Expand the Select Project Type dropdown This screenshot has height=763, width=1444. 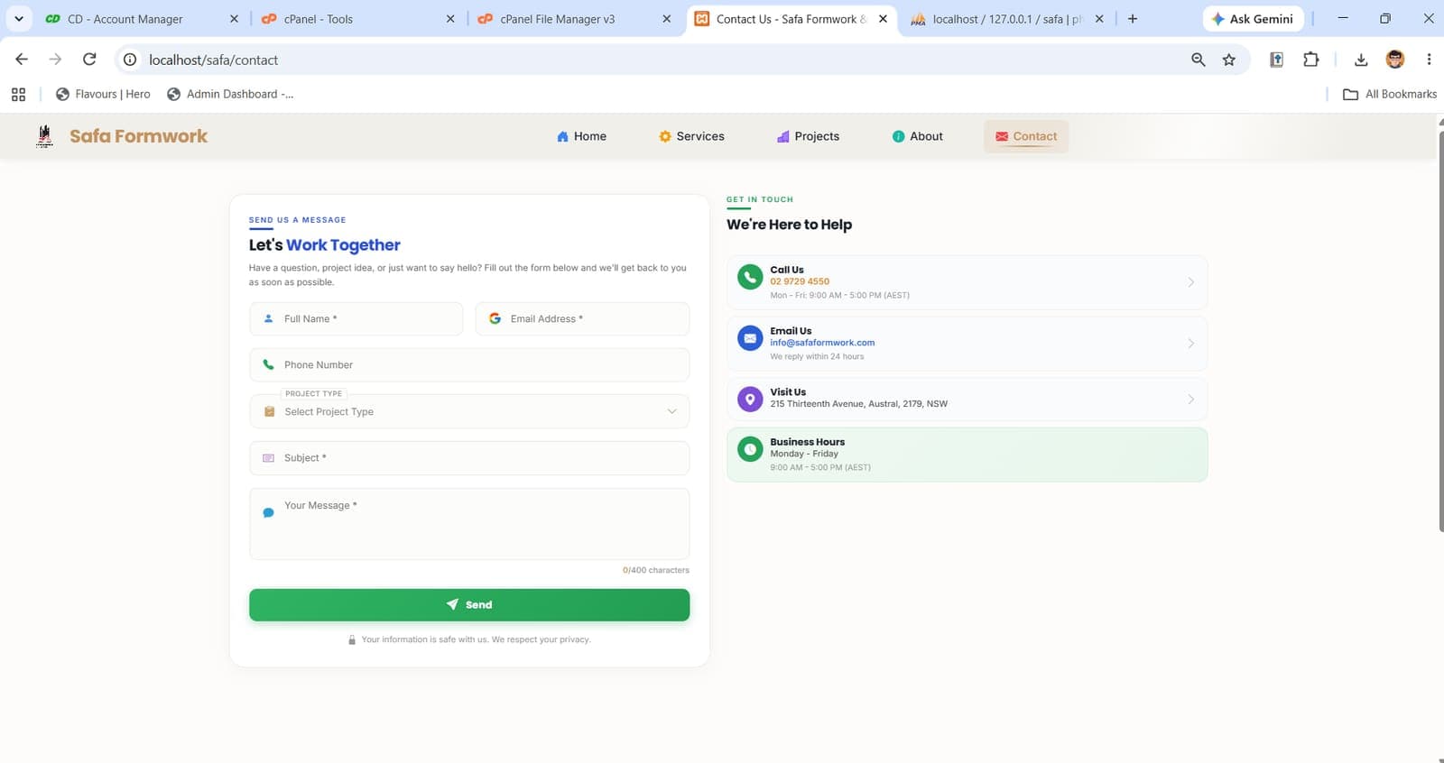[469, 411]
